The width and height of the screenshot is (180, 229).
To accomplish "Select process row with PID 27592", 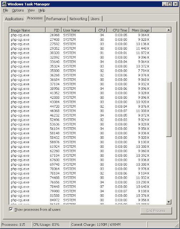I will (88, 44).
